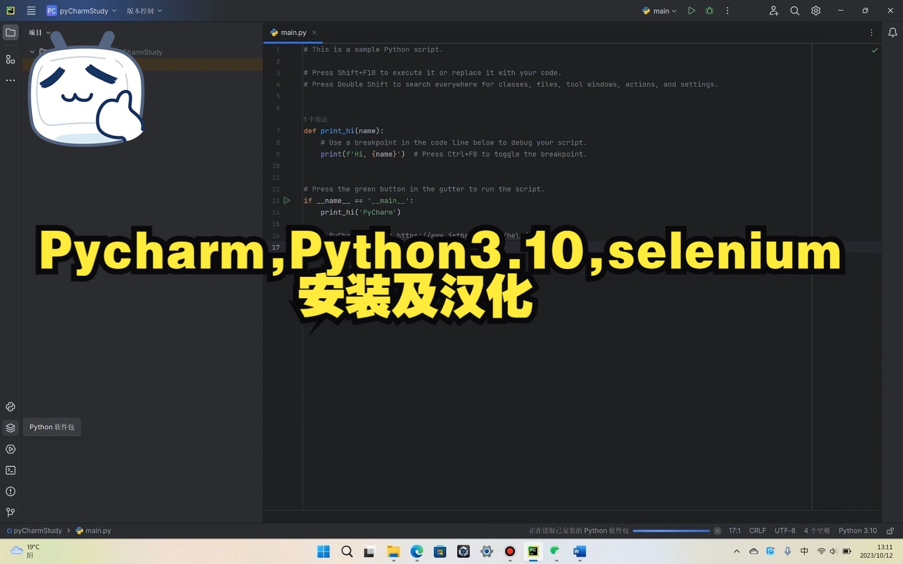Open the Python Console tool window
903x564 pixels.
(x=10, y=407)
